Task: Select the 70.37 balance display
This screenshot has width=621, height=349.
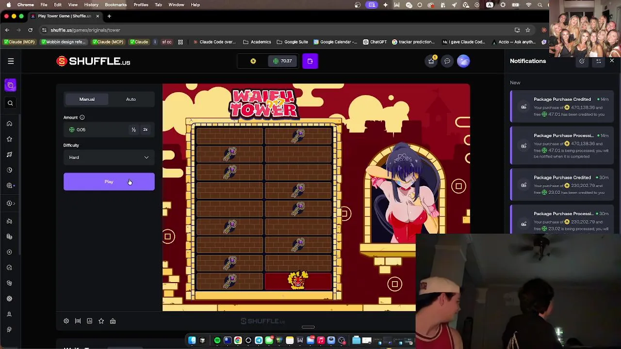Action: (x=282, y=61)
